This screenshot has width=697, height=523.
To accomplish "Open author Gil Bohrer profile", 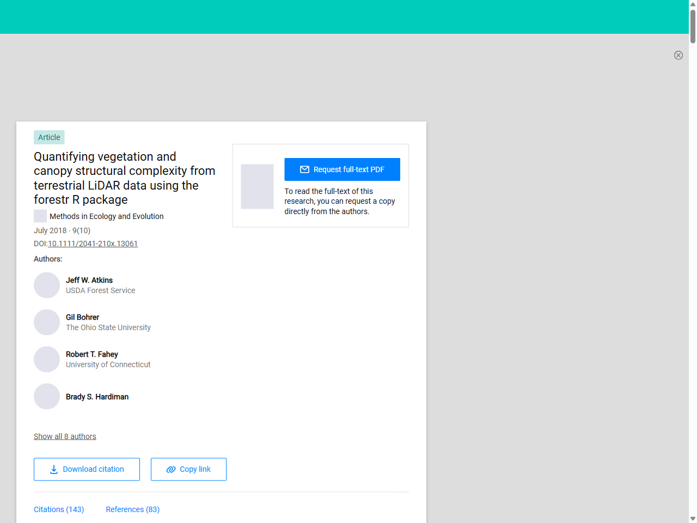I will point(82,317).
